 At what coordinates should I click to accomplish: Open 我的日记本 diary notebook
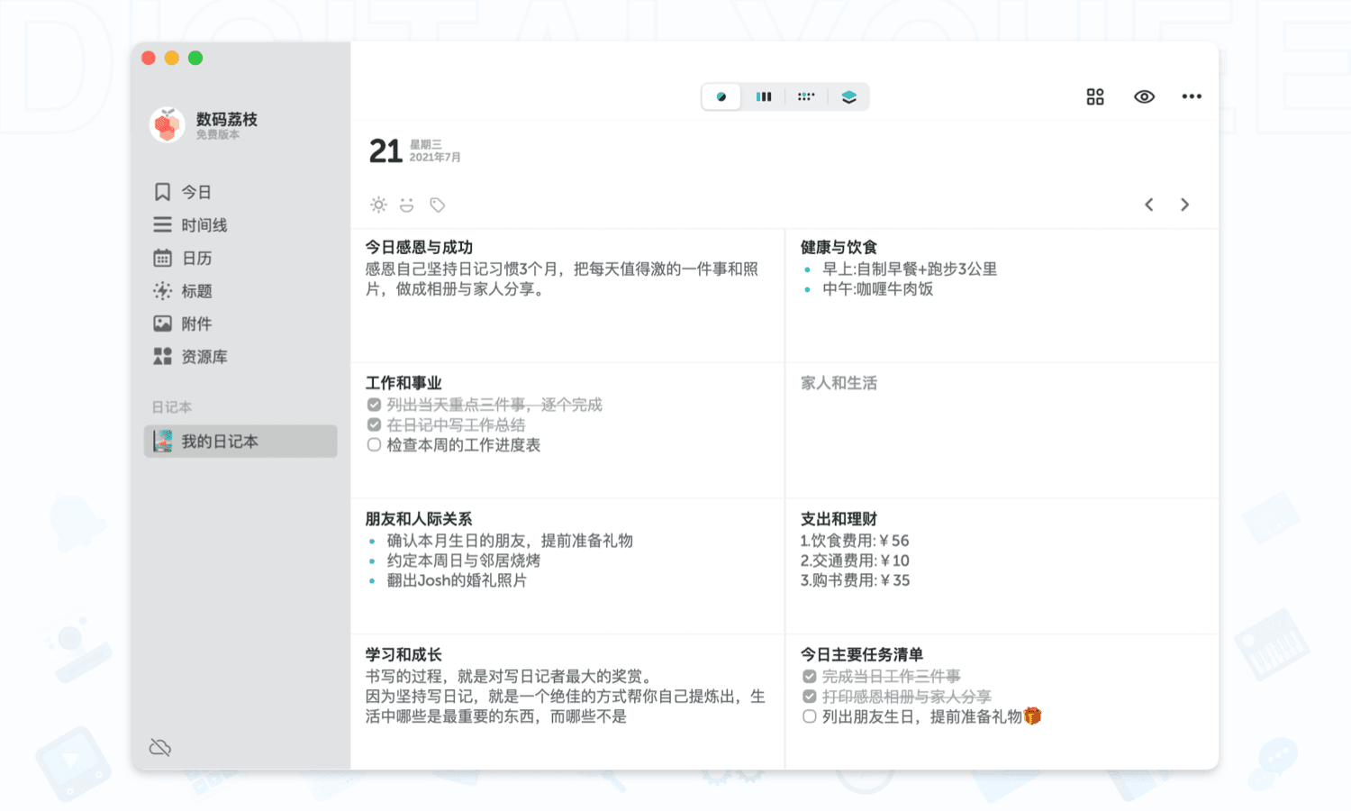[219, 442]
